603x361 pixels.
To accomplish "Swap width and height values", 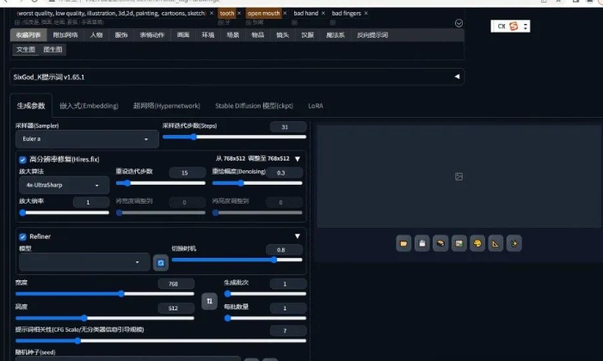I will pos(209,301).
